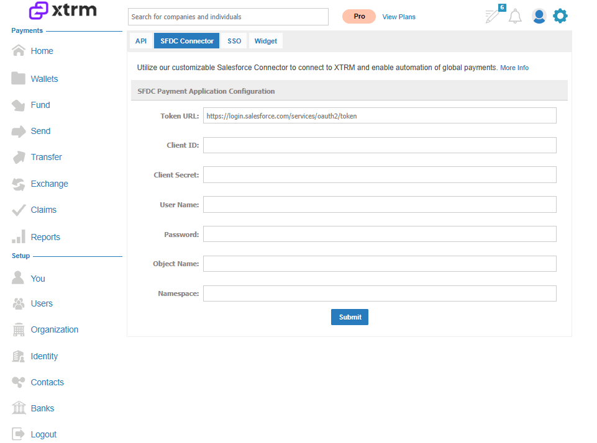Open the Contacts setup link
This screenshot has height=443, width=597.
click(47, 382)
